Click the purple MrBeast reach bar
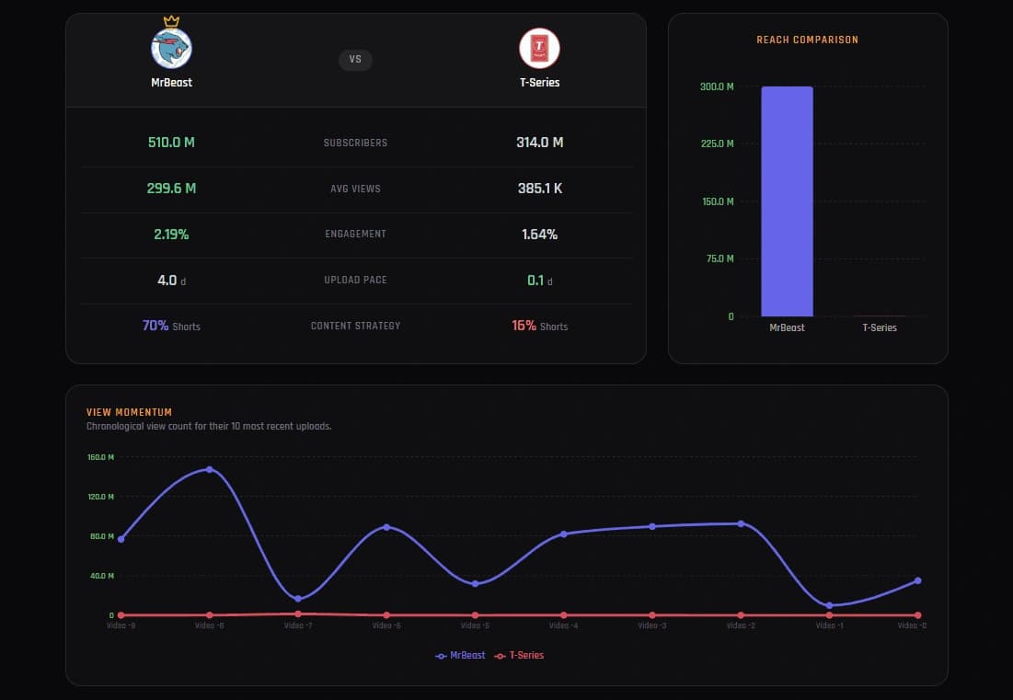This screenshot has height=700, width=1013. [x=787, y=201]
